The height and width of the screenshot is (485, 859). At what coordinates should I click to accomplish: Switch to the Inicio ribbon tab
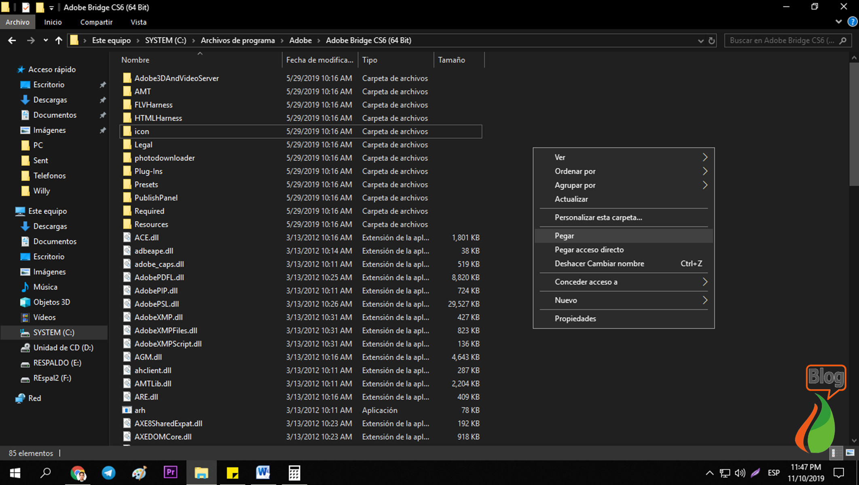pos(53,22)
